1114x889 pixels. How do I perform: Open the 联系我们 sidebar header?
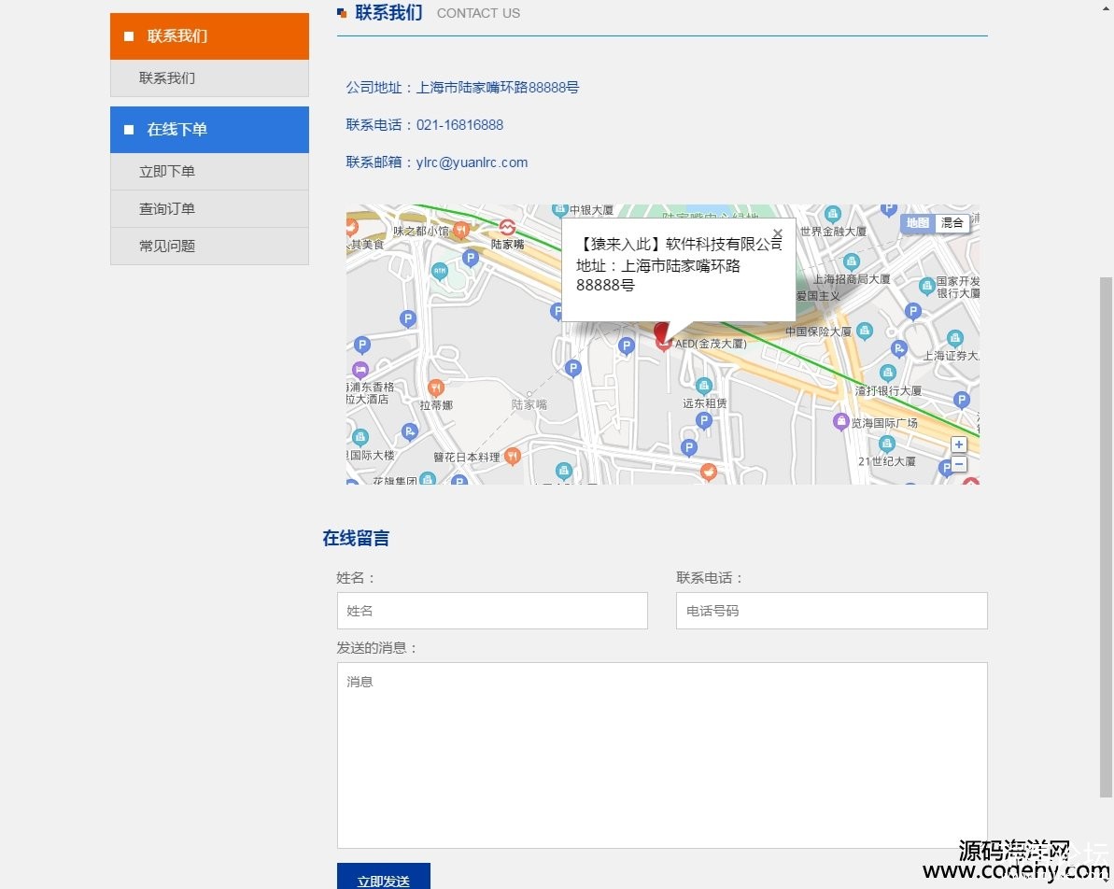pyautogui.click(x=209, y=36)
